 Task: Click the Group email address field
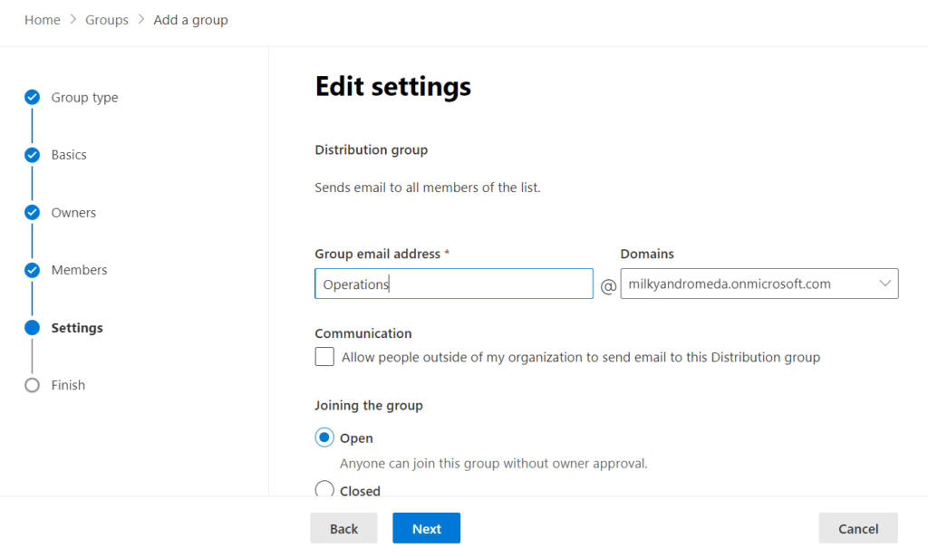point(453,284)
